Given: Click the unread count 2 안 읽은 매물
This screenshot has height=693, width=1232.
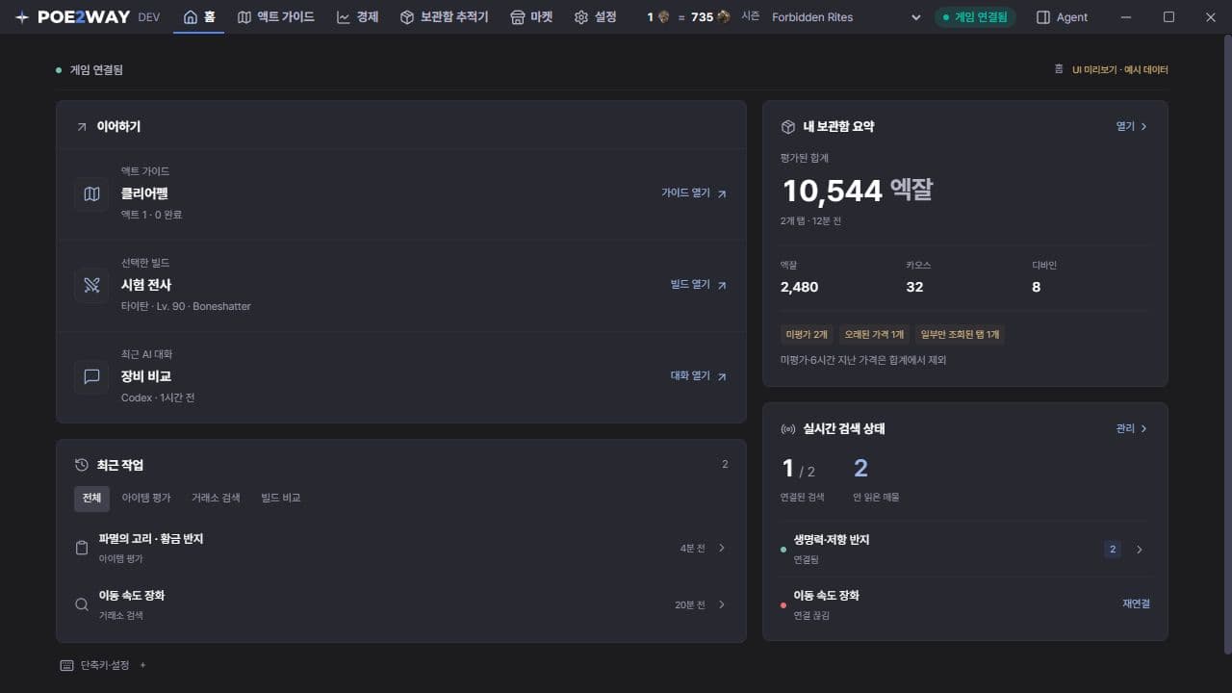Looking at the screenshot, I should (x=861, y=469).
